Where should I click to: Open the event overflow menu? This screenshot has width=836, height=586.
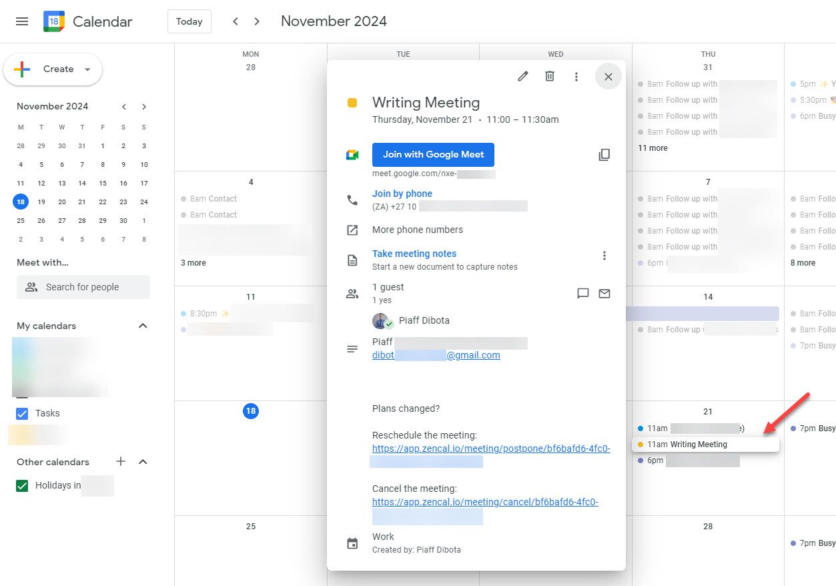(x=576, y=76)
